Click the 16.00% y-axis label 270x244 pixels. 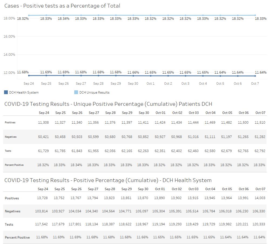point(9,37)
